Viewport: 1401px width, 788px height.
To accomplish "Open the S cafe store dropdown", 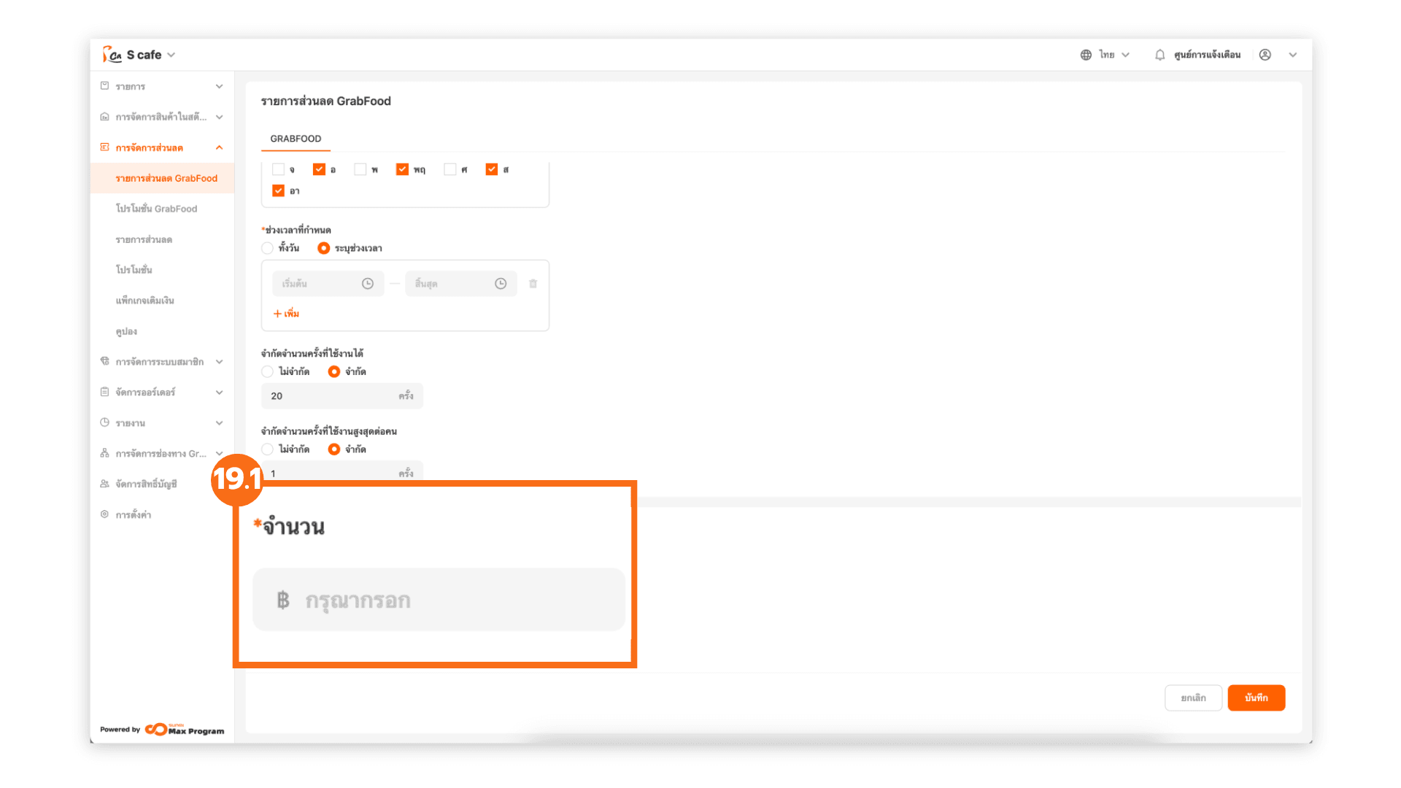I will coord(171,55).
